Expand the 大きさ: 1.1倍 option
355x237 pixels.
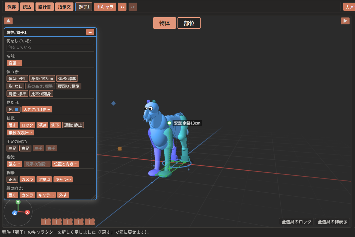[x=37, y=110]
